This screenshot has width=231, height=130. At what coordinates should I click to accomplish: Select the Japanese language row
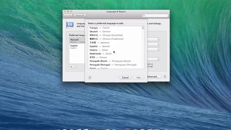(115, 43)
